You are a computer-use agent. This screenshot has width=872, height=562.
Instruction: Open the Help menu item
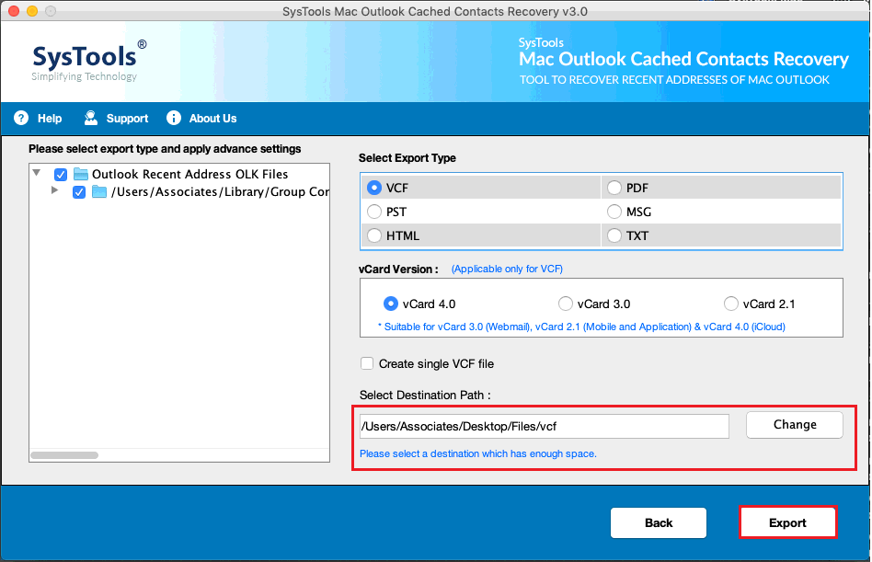click(x=50, y=119)
